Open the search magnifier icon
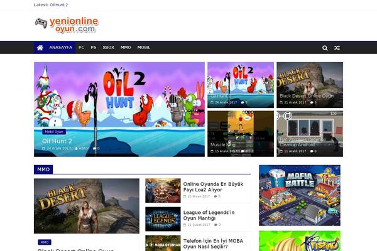This screenshot has width=377, height=251. click(325, 48)
